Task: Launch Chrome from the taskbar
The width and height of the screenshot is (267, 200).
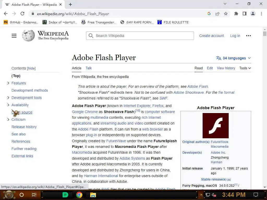Action: [x=79, y=195]
